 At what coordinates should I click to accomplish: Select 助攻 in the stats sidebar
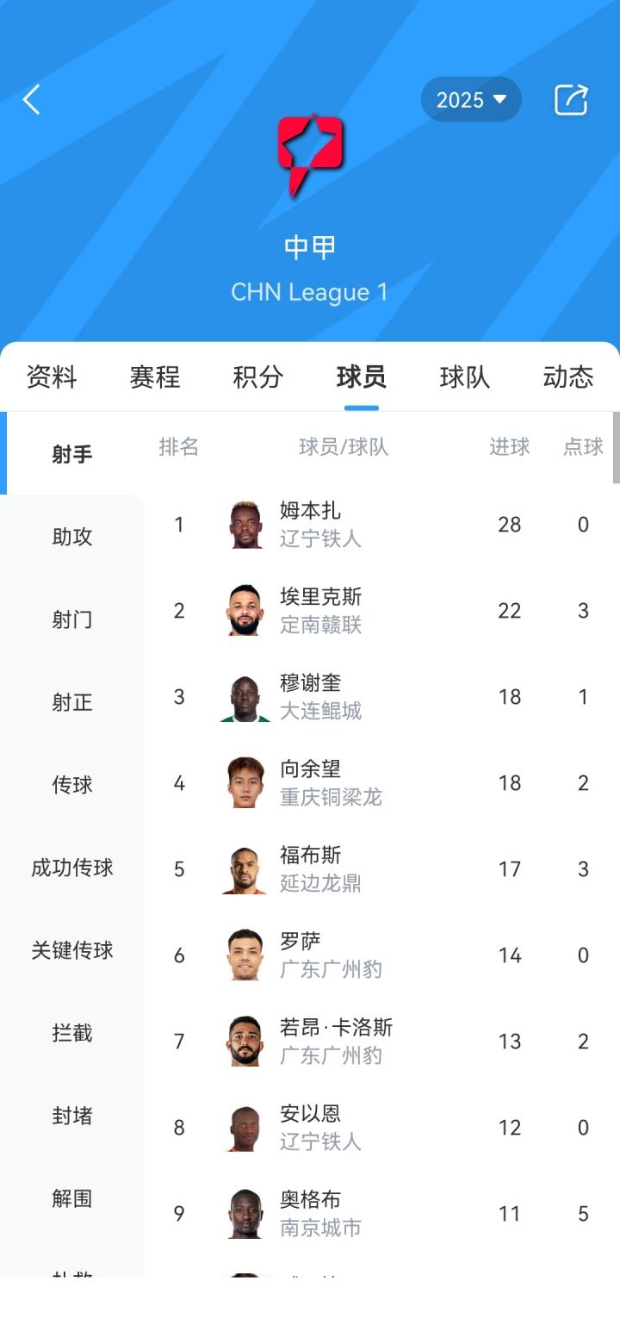click(x=72, y=537)
